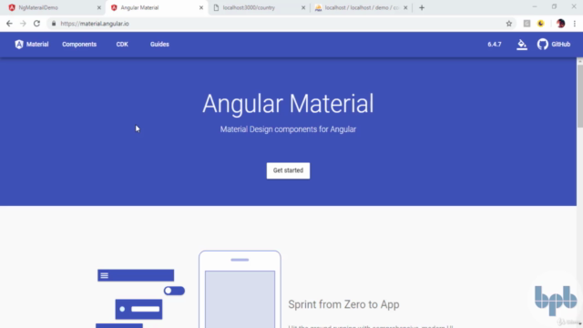Click the GitHub octocat icon
583x328 pixels.
pos(543,45)
